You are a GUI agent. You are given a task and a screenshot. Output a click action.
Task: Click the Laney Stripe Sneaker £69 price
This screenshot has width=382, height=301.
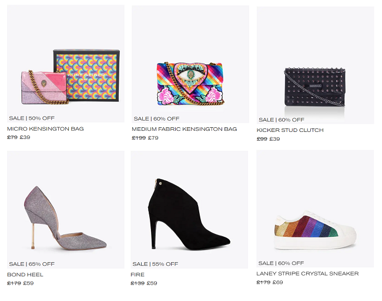pyautogui.click(x=278, y=282)
